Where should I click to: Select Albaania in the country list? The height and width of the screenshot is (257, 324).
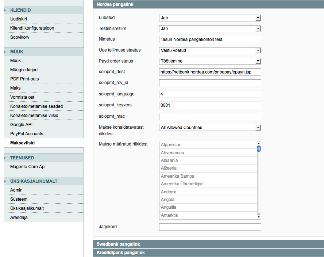click(x=208, y=160)
